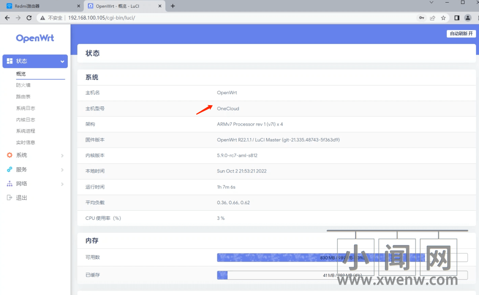Viewport: 479px width, 295px height.
Task: Click the 退出 logout link
Action: coord(21,198)
